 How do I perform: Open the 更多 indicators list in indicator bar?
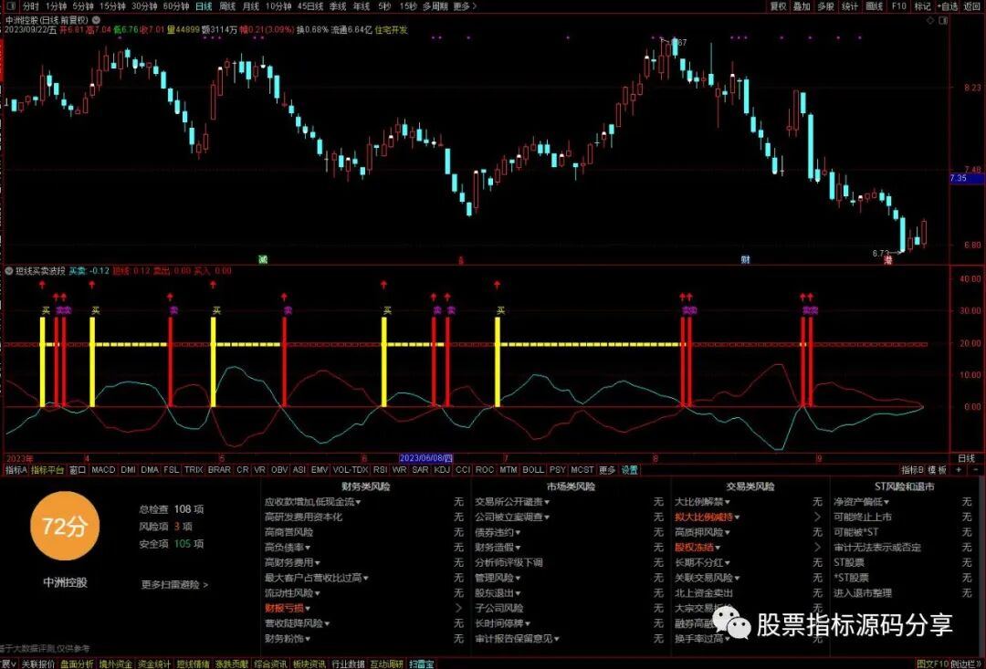606,470
